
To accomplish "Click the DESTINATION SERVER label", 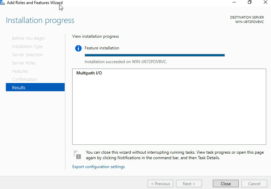I will click(247, 17).
